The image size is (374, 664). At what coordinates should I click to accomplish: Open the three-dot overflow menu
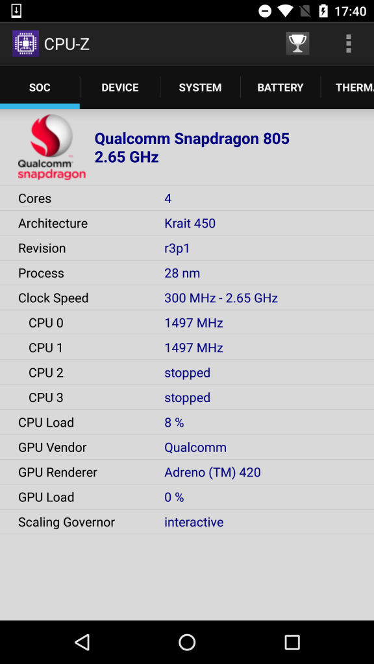coord(348,43)
